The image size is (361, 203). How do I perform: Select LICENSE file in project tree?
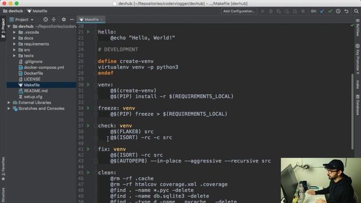pos(29,79)
